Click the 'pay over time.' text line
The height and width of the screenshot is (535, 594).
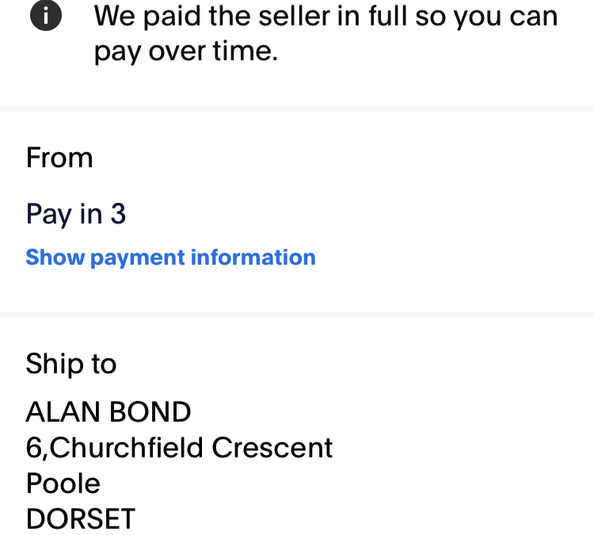[186, 53]
